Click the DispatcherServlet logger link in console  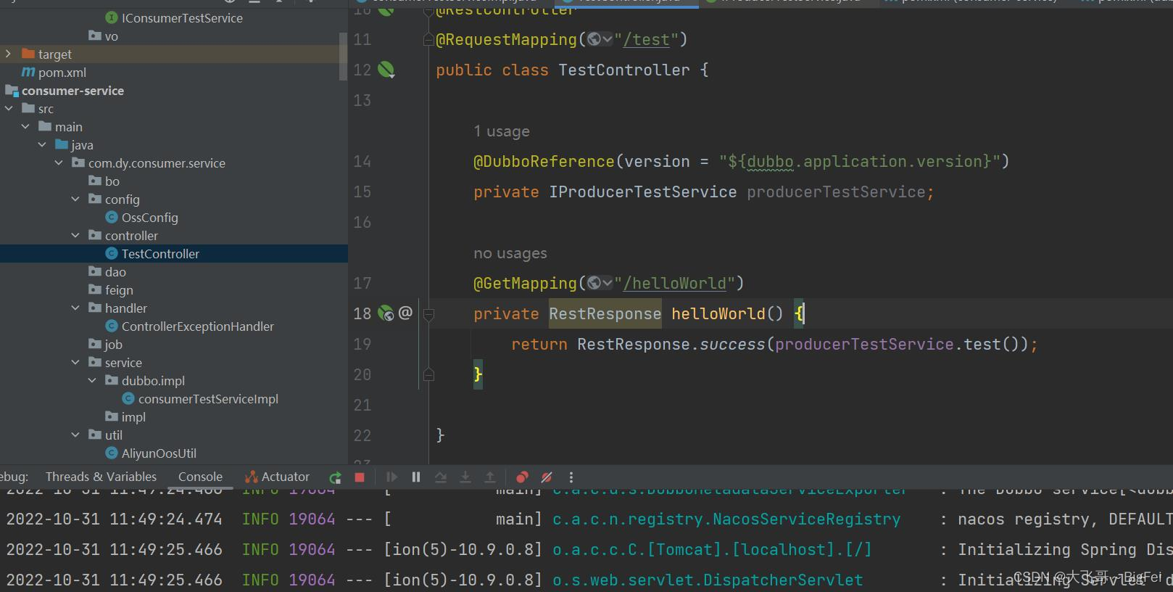[x=708, y=580]
